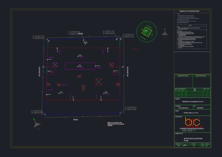This screenshot has height=157, width=222.
Task: Select the coordinate label E: 227662.267
Action: point(128,34)
